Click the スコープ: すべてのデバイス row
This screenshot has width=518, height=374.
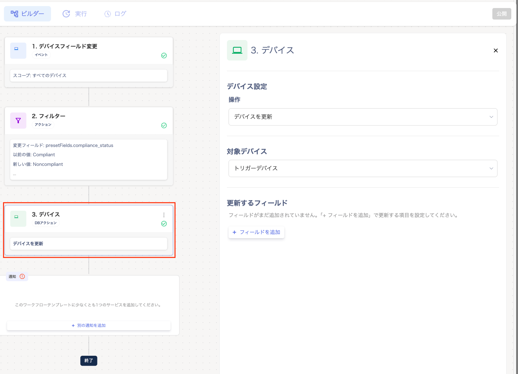89,76
